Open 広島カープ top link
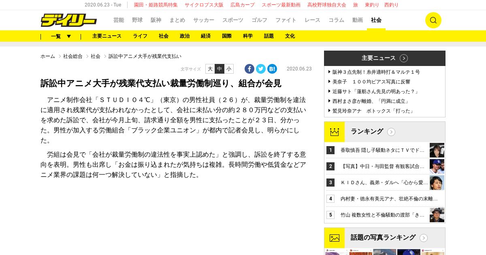Screen dimensions: 486x255 243,5
